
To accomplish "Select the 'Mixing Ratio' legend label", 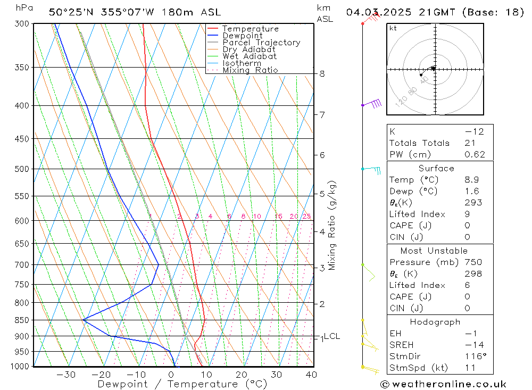I will click(250, 70).
